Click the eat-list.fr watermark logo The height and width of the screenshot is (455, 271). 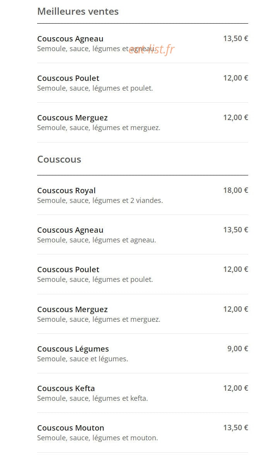(x=152, y=49)
